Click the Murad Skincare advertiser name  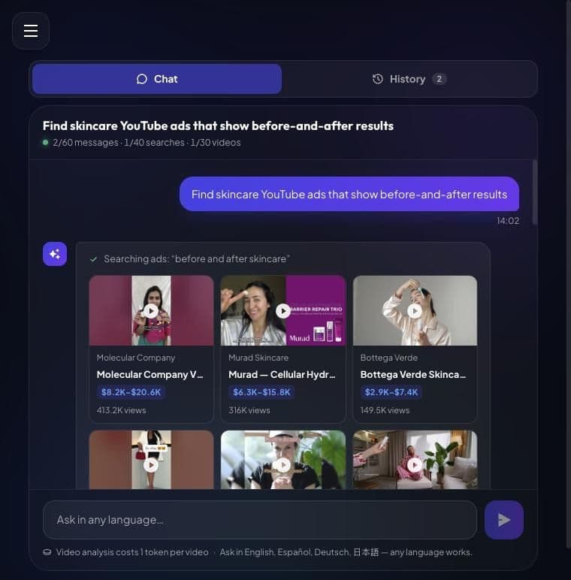point(258,358)
